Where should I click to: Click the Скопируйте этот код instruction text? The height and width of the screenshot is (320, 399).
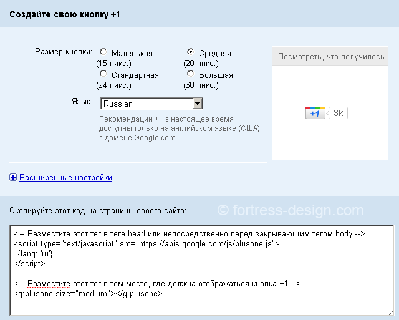[x=98, y=211]
